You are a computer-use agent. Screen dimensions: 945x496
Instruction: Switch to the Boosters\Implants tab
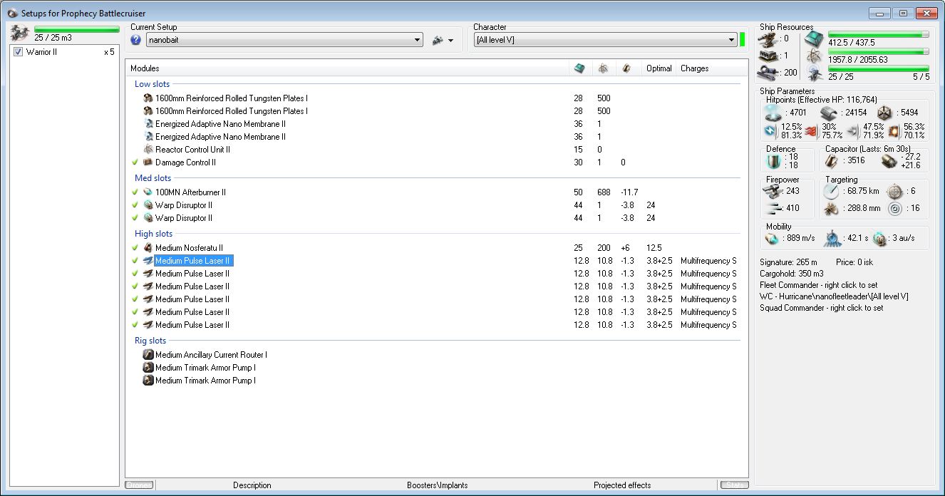[438, 485]
